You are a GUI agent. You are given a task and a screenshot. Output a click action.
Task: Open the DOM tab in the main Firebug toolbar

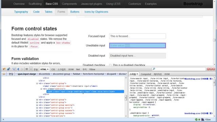click(x=71, y=69)
